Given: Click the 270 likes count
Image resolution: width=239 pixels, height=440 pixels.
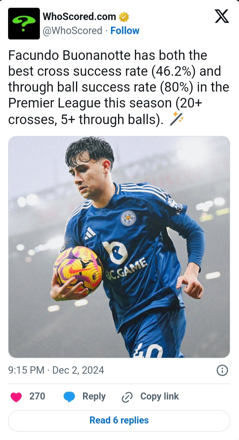Looking at the screenshot, I should (37, 396).
